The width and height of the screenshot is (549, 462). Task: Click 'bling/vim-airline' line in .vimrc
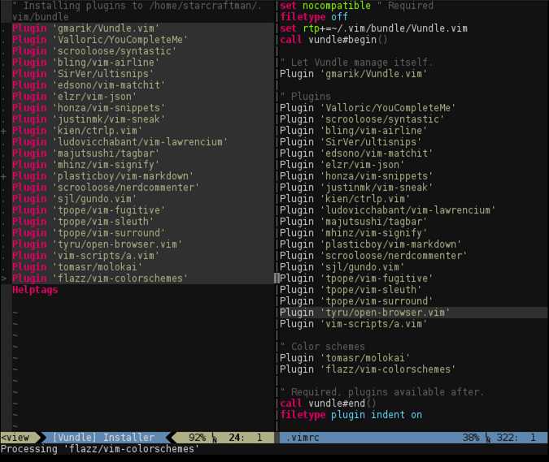pyautogui.click(x=354, y=131)
